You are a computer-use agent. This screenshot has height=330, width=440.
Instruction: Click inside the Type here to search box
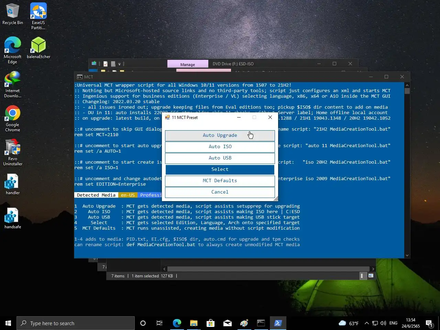pos(76,323)
